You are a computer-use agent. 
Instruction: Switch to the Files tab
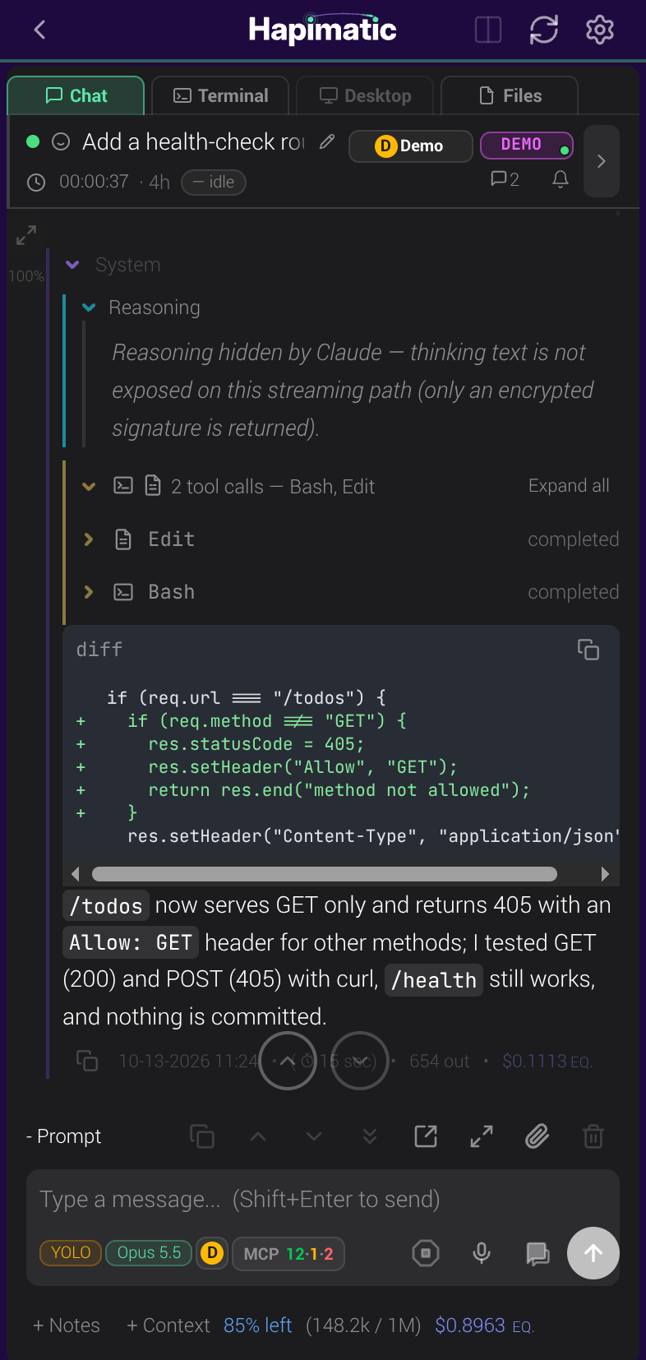coord(510,95)
